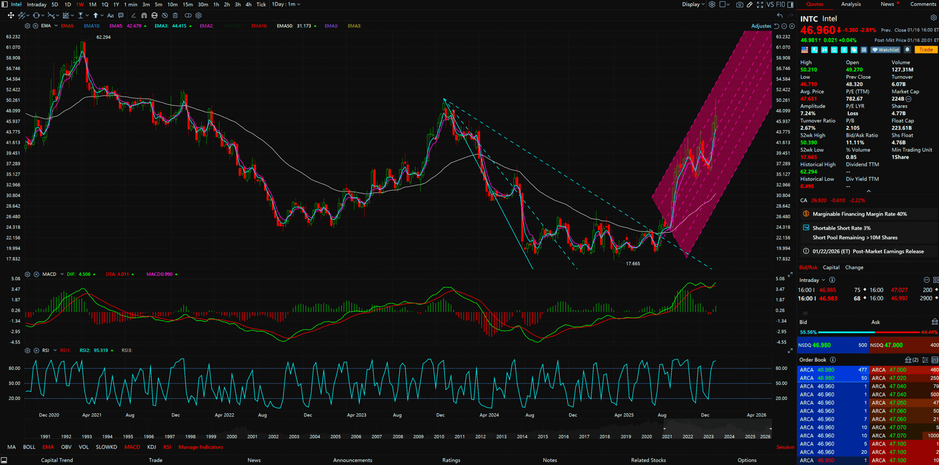Toggle the KDJ indicator
939x465 pixels.
coord(151,447)
